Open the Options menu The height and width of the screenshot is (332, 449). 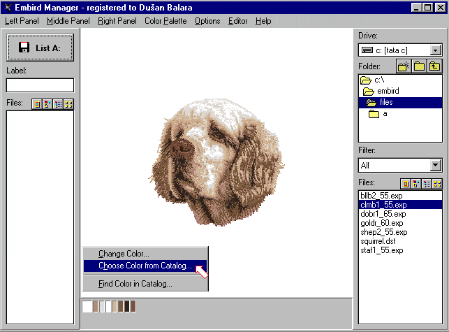pos(207,21)
